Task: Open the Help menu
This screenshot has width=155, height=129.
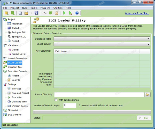Action: (68, 8)
